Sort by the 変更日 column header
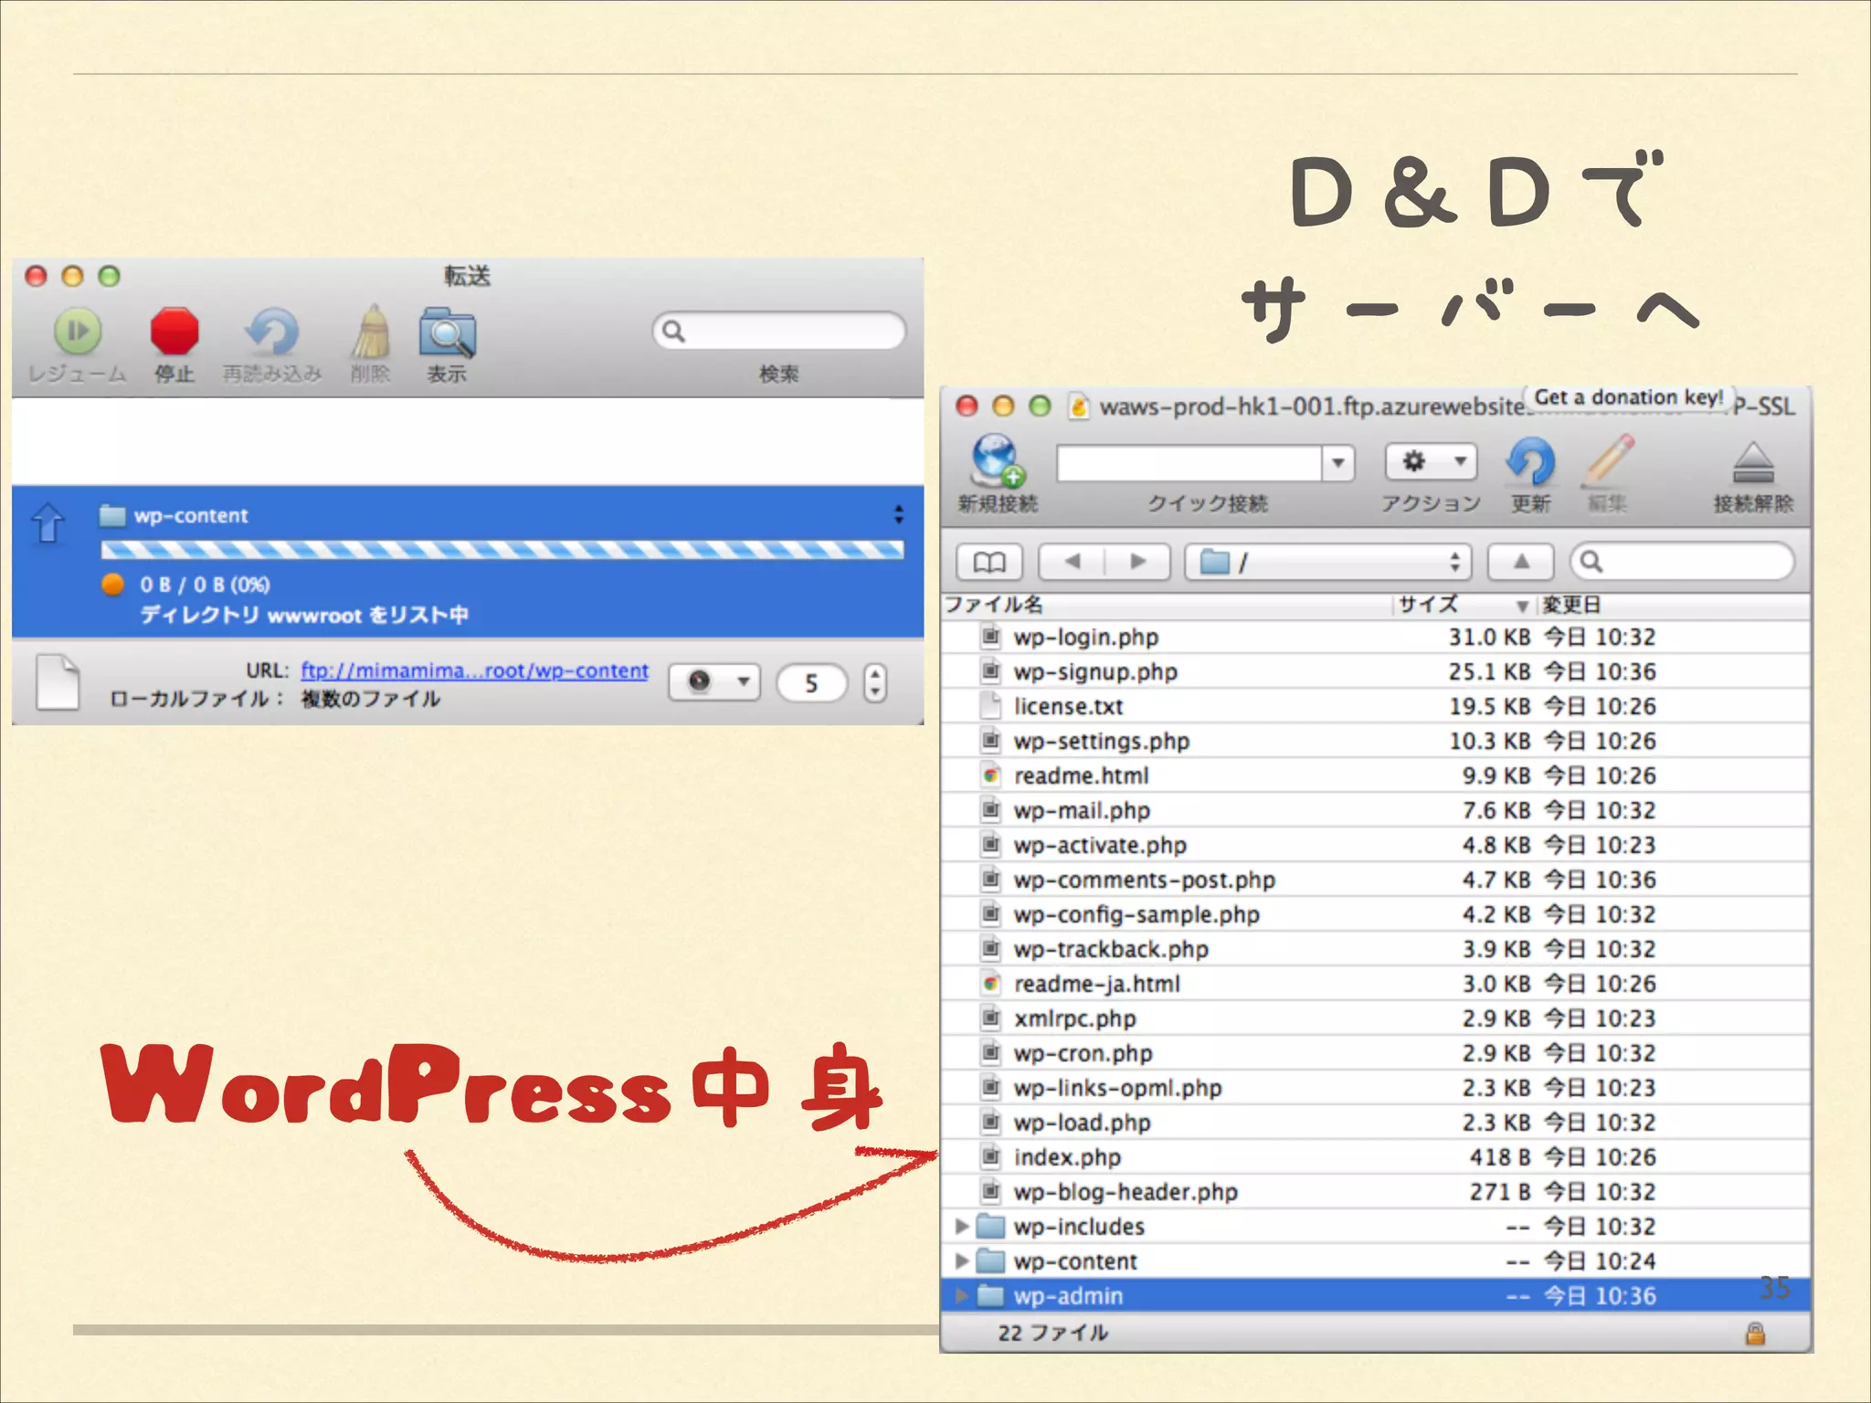This screenshot has height=1403, width=1871. 1672,605
